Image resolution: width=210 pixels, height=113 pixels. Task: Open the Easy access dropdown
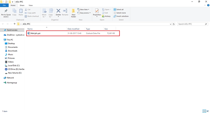(x=84, y=13)
